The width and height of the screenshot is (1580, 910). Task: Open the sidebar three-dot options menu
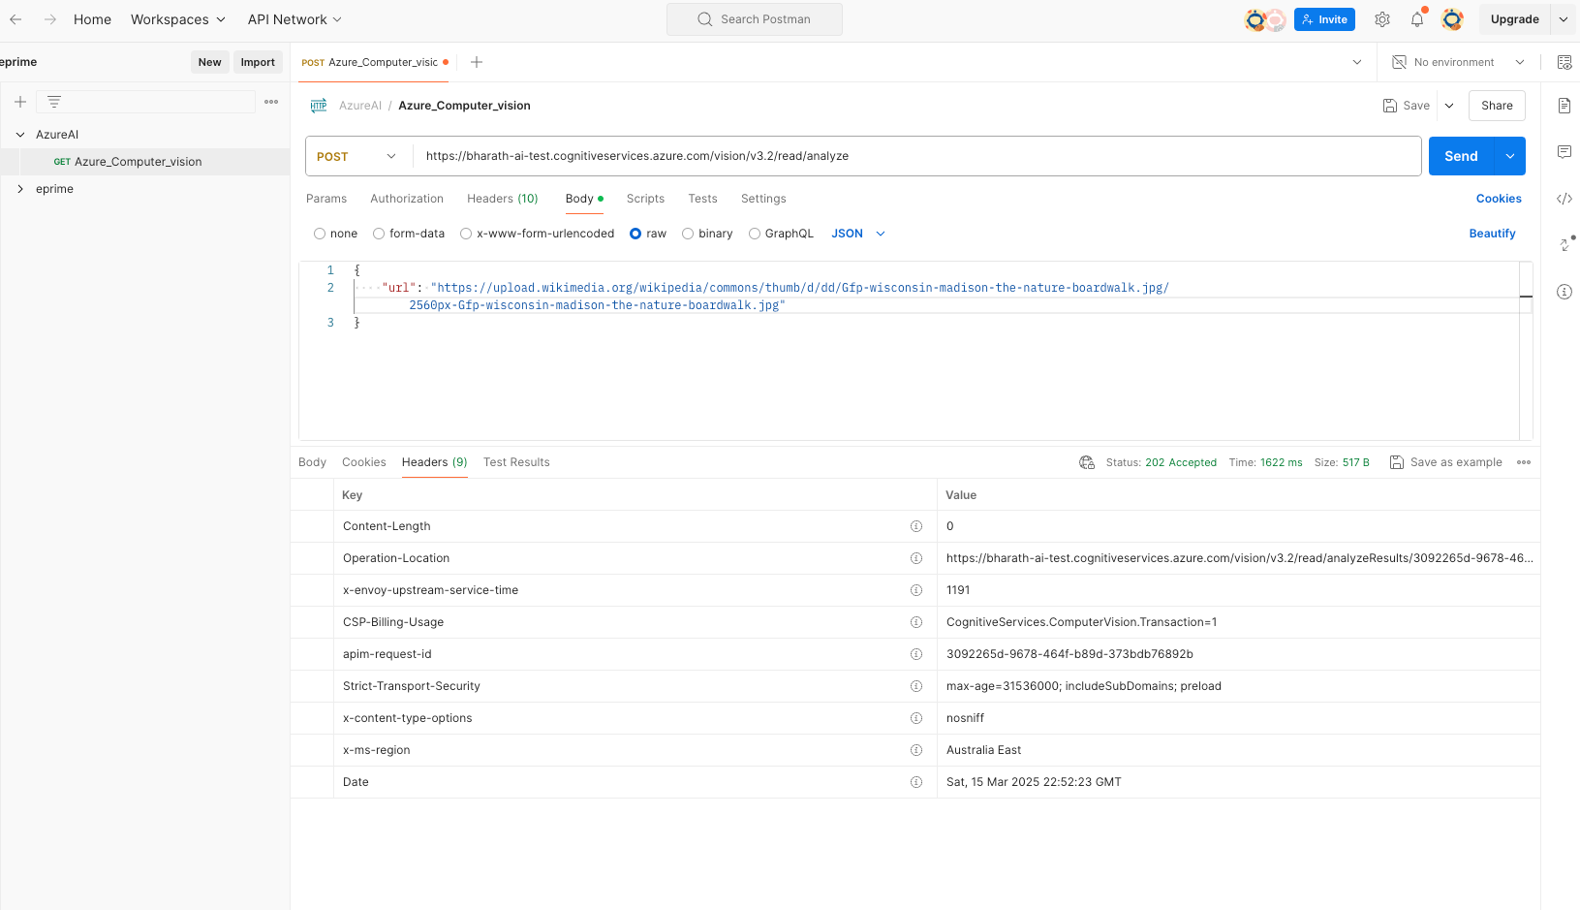point(271,102)
